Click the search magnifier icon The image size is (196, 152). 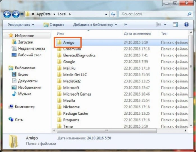coord(189,14)
